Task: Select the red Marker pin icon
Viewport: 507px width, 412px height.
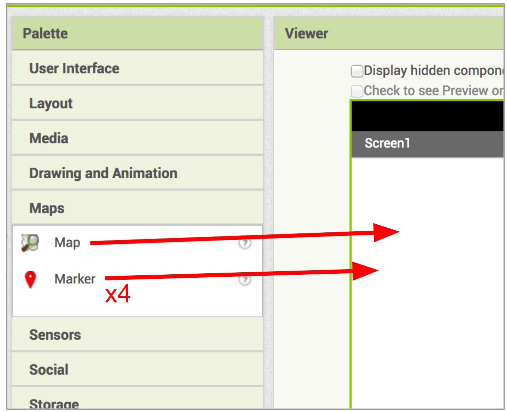Action: [x=30, y=279]
